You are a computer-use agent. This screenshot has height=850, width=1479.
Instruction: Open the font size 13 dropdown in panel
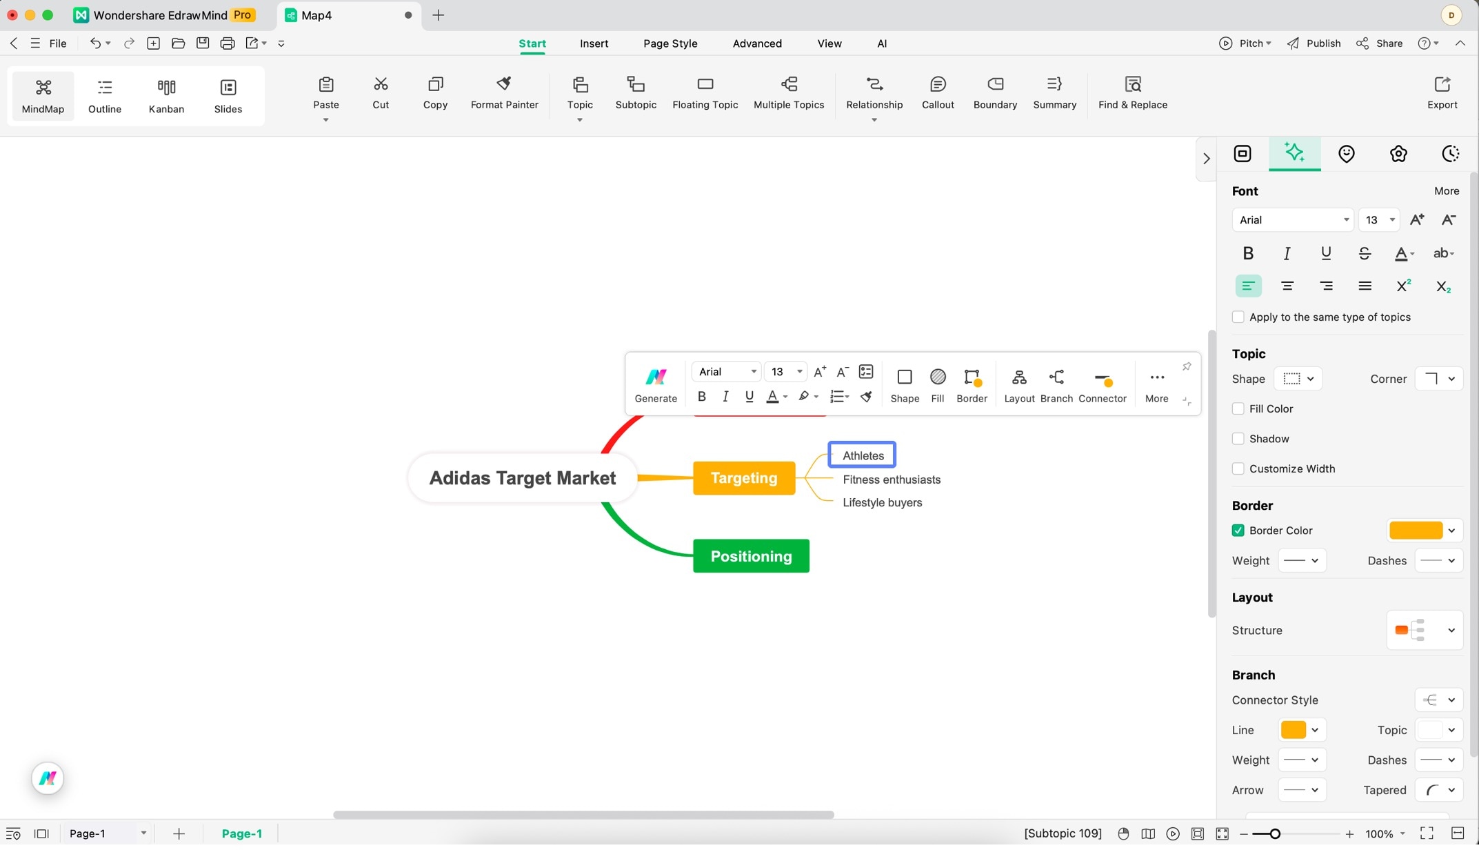tap(1379, 220)
